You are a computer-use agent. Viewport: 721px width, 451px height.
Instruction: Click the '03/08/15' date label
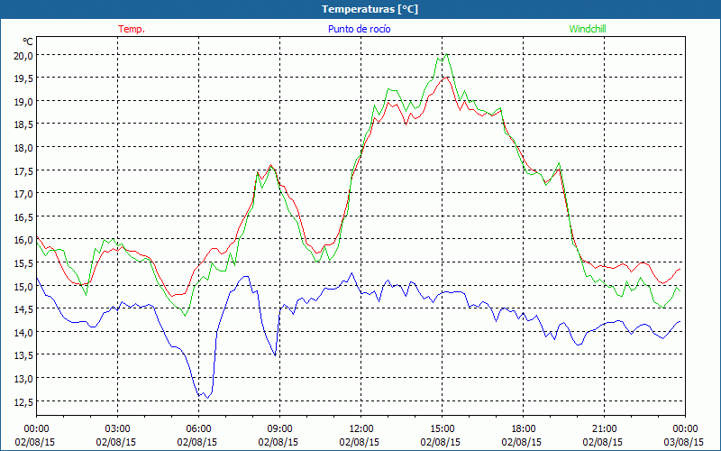click(x=684, y=442)
